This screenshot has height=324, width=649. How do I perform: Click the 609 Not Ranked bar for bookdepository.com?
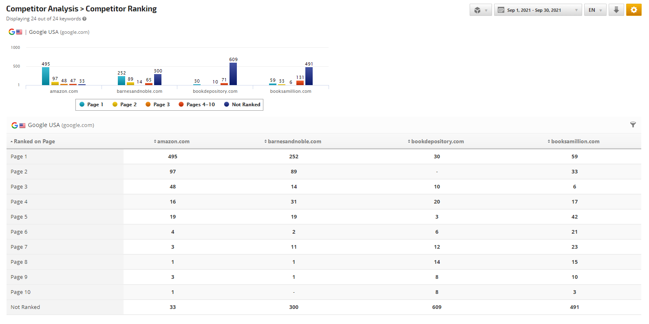click(x=233, y=74)
